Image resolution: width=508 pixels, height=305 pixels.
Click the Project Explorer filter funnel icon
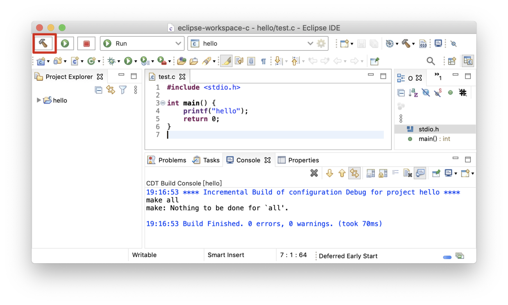pos(123,90)
